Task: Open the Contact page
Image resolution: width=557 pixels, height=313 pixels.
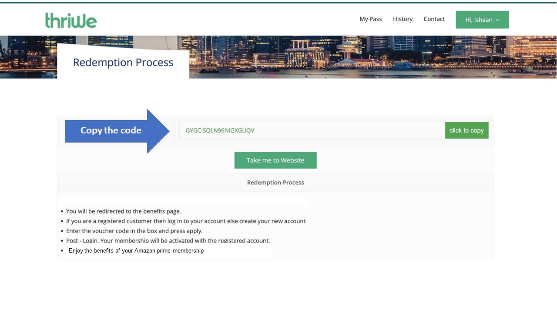Action: point(434,19)
